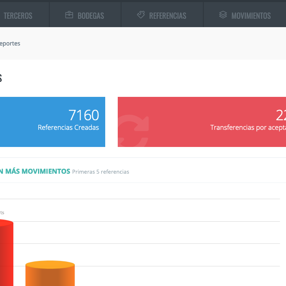Click the Más Movimientos chart heading

(x=35, y=171)
